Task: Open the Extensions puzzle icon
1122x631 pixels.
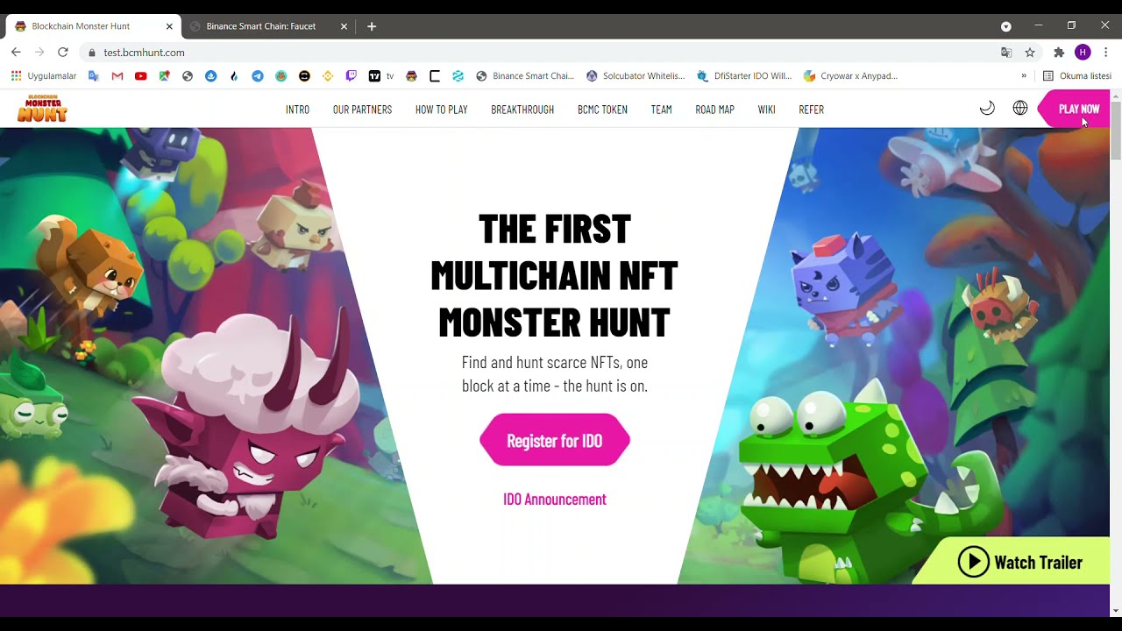Action: 1059,53
